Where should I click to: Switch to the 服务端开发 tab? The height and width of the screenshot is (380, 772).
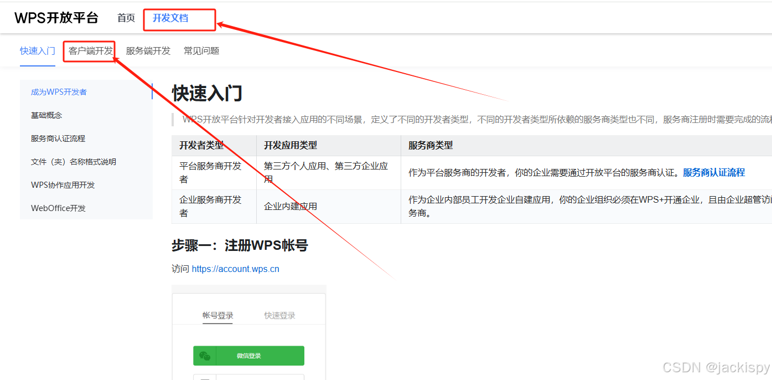tap(148, 51)
